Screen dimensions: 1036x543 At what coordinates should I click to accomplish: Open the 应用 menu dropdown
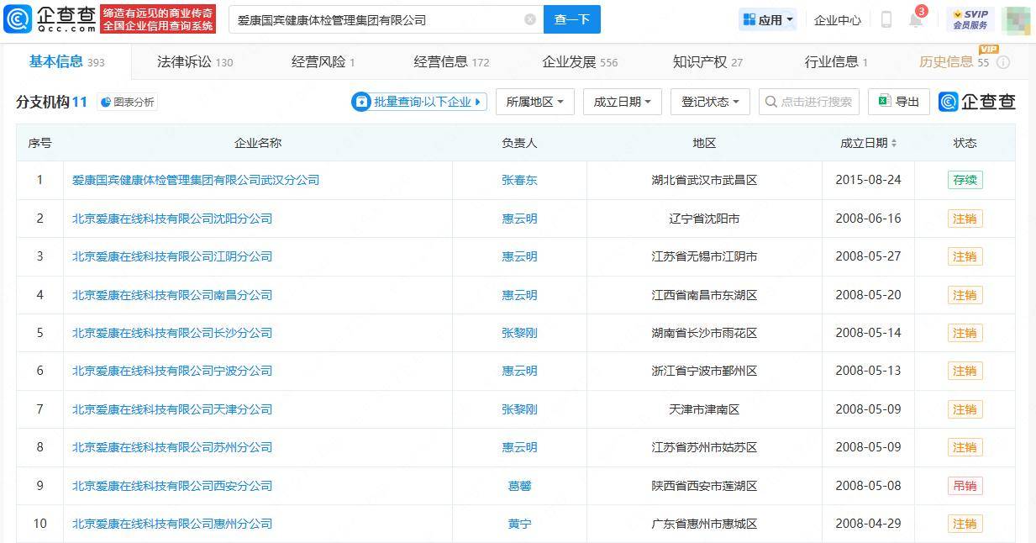[766, 18]
